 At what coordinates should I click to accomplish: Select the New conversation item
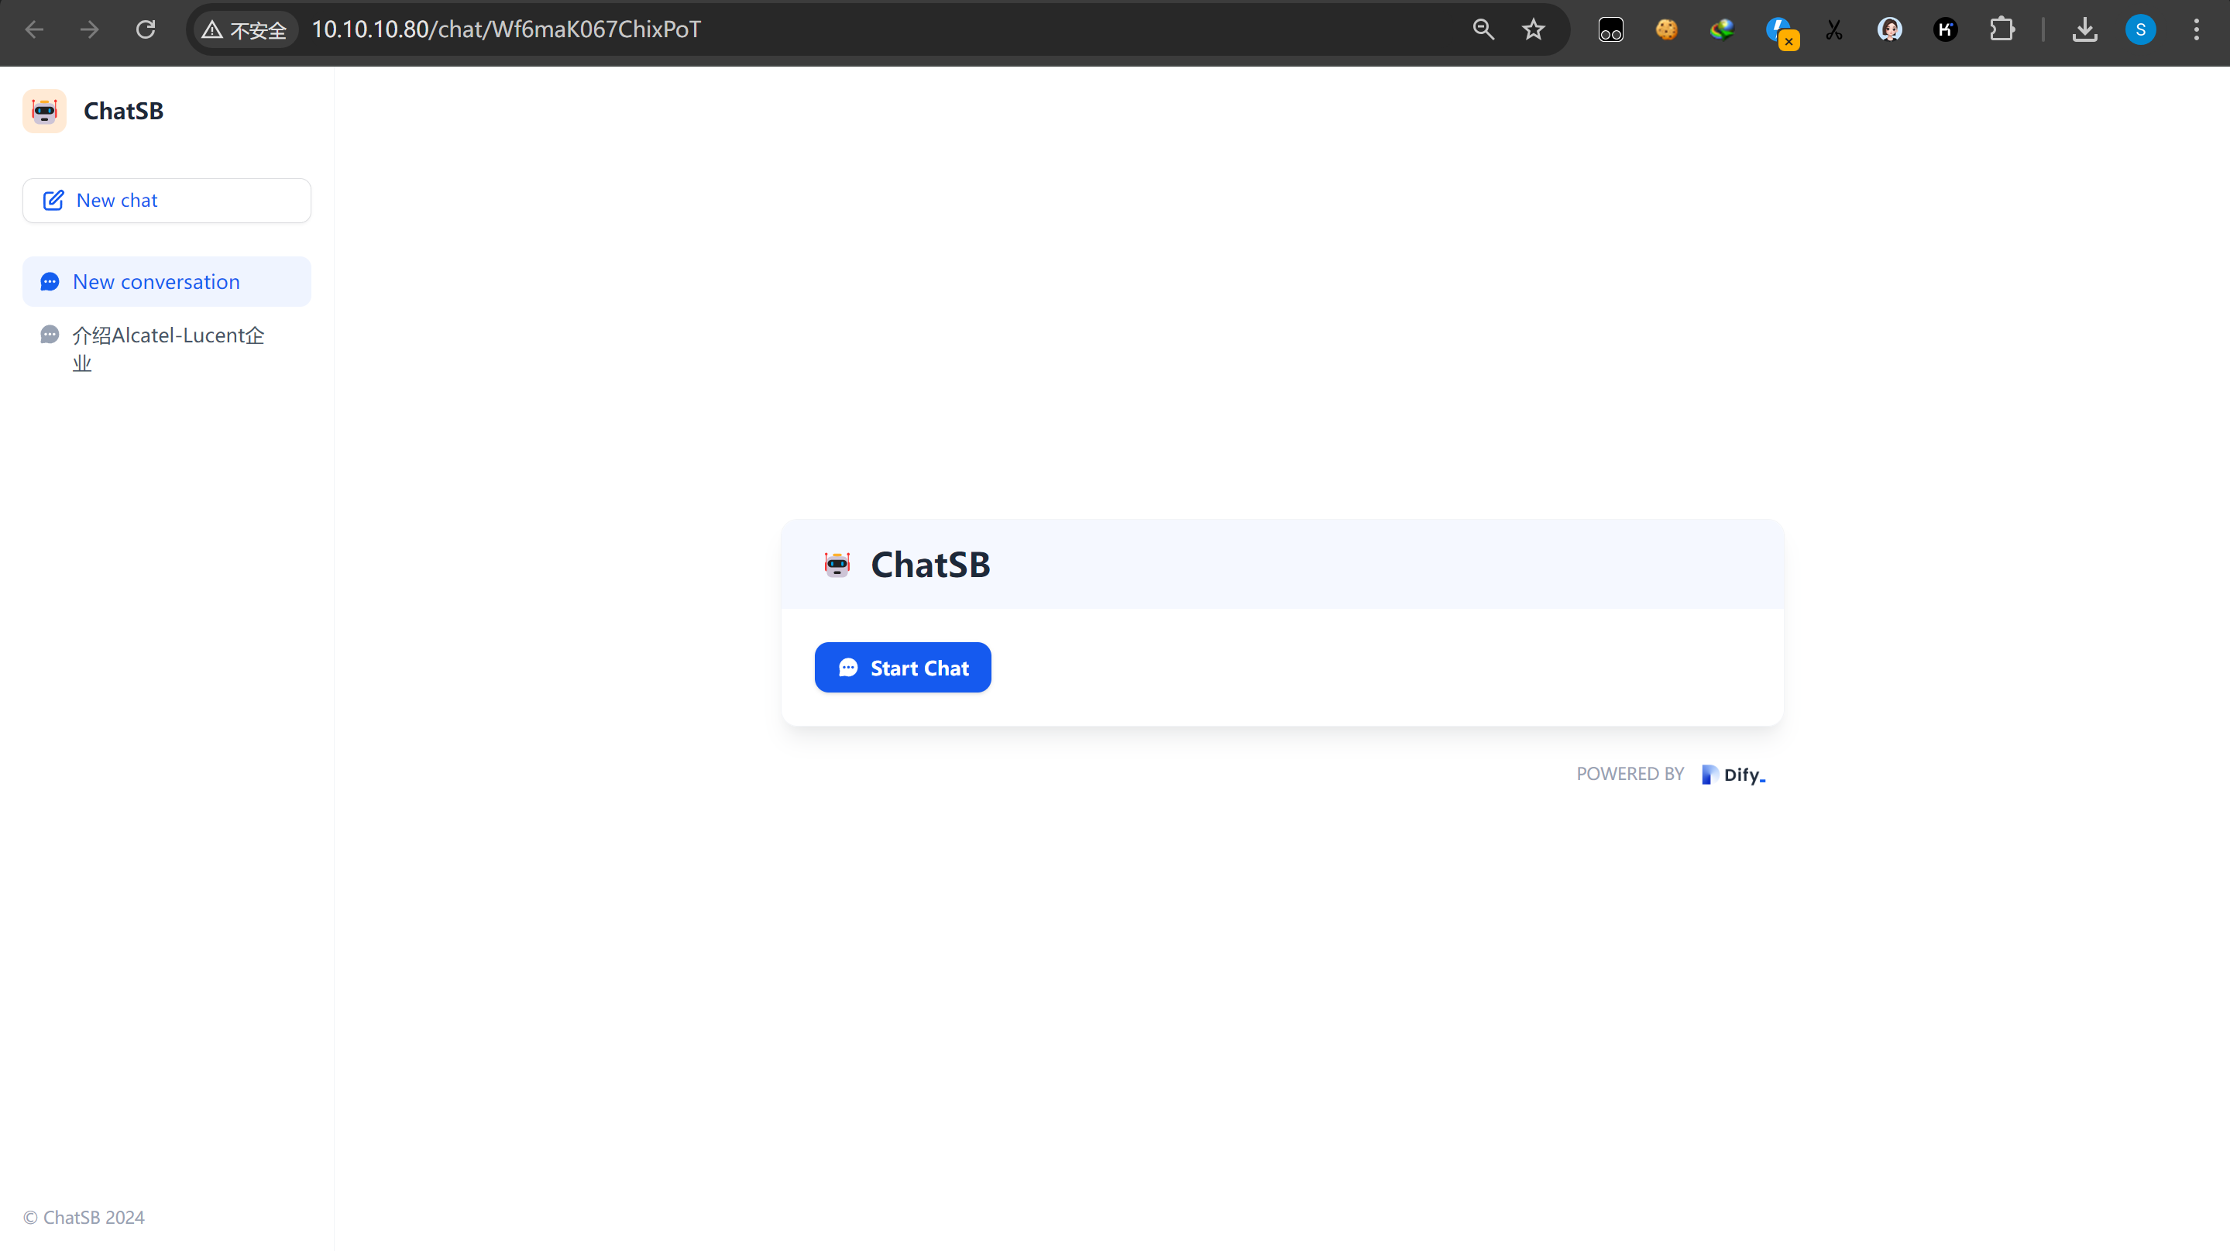pos(167,281)
